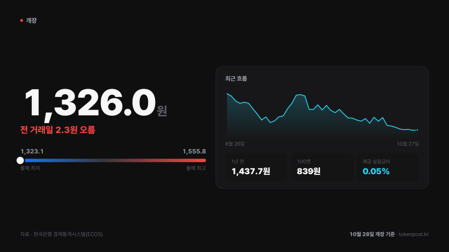Click the 1년 전 label
The height and width of the screenshot is (252, 449).
(238, 162)
